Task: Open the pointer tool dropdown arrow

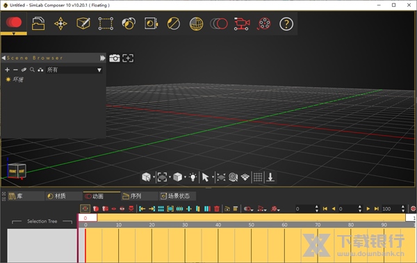Action: point(213,177)
